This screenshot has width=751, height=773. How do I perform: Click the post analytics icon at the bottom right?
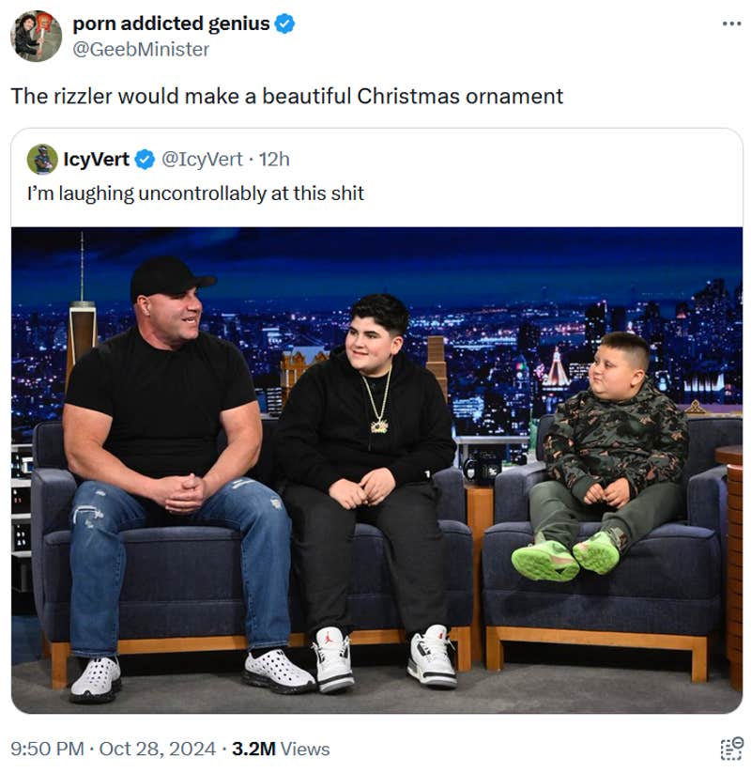[x=731, y=749]
